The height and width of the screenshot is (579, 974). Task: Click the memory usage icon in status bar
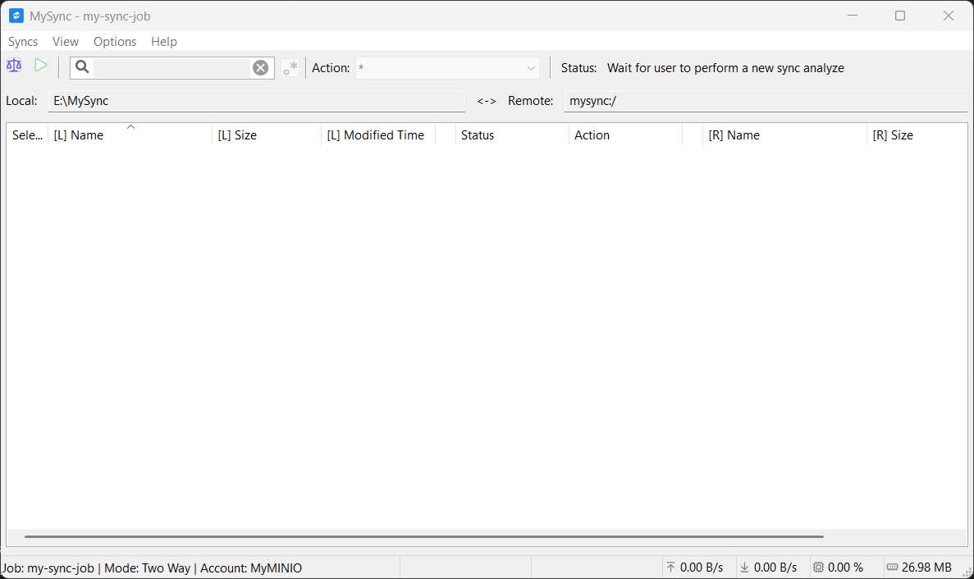point(892,568)
